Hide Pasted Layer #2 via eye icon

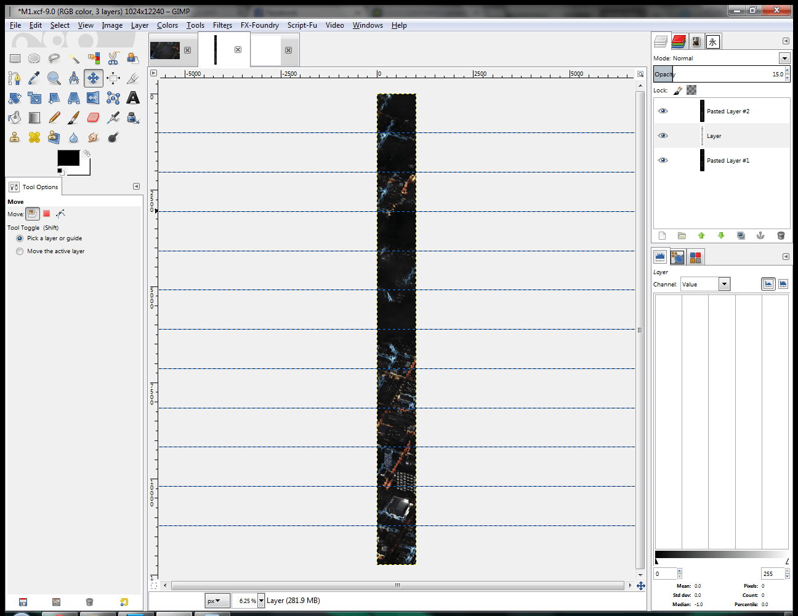click(x=663, y=111)
